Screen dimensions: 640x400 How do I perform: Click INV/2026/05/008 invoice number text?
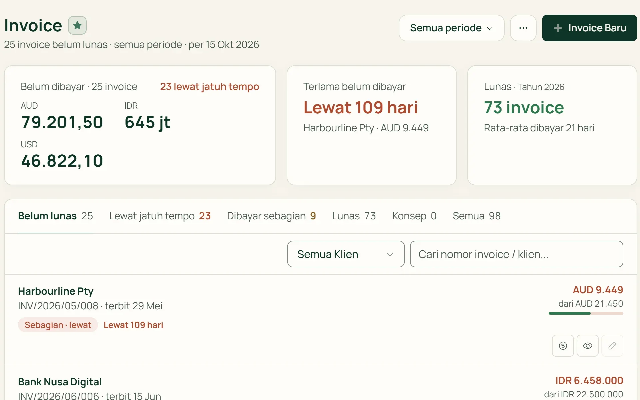58,306
